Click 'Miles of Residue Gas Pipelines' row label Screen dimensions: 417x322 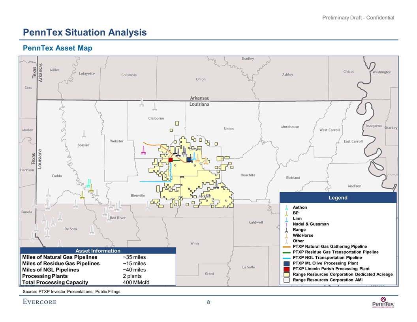61,264
